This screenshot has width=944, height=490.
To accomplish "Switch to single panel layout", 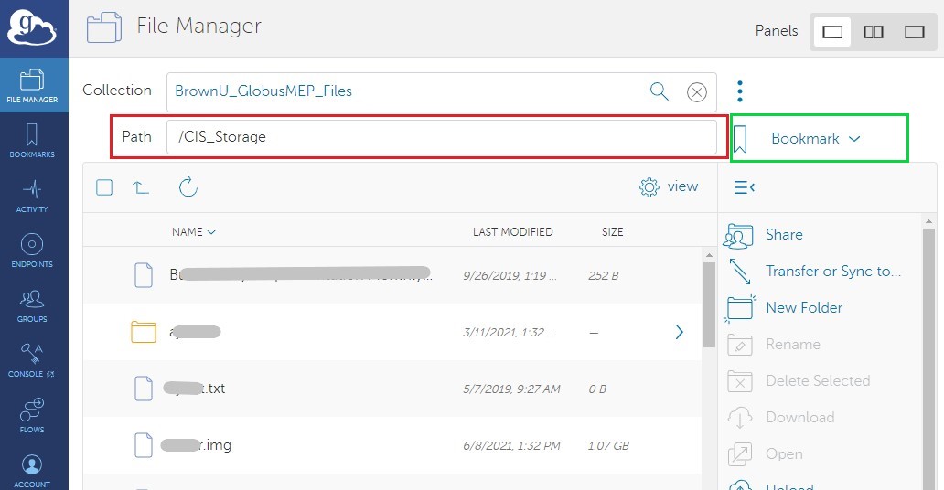I will 832,32.
